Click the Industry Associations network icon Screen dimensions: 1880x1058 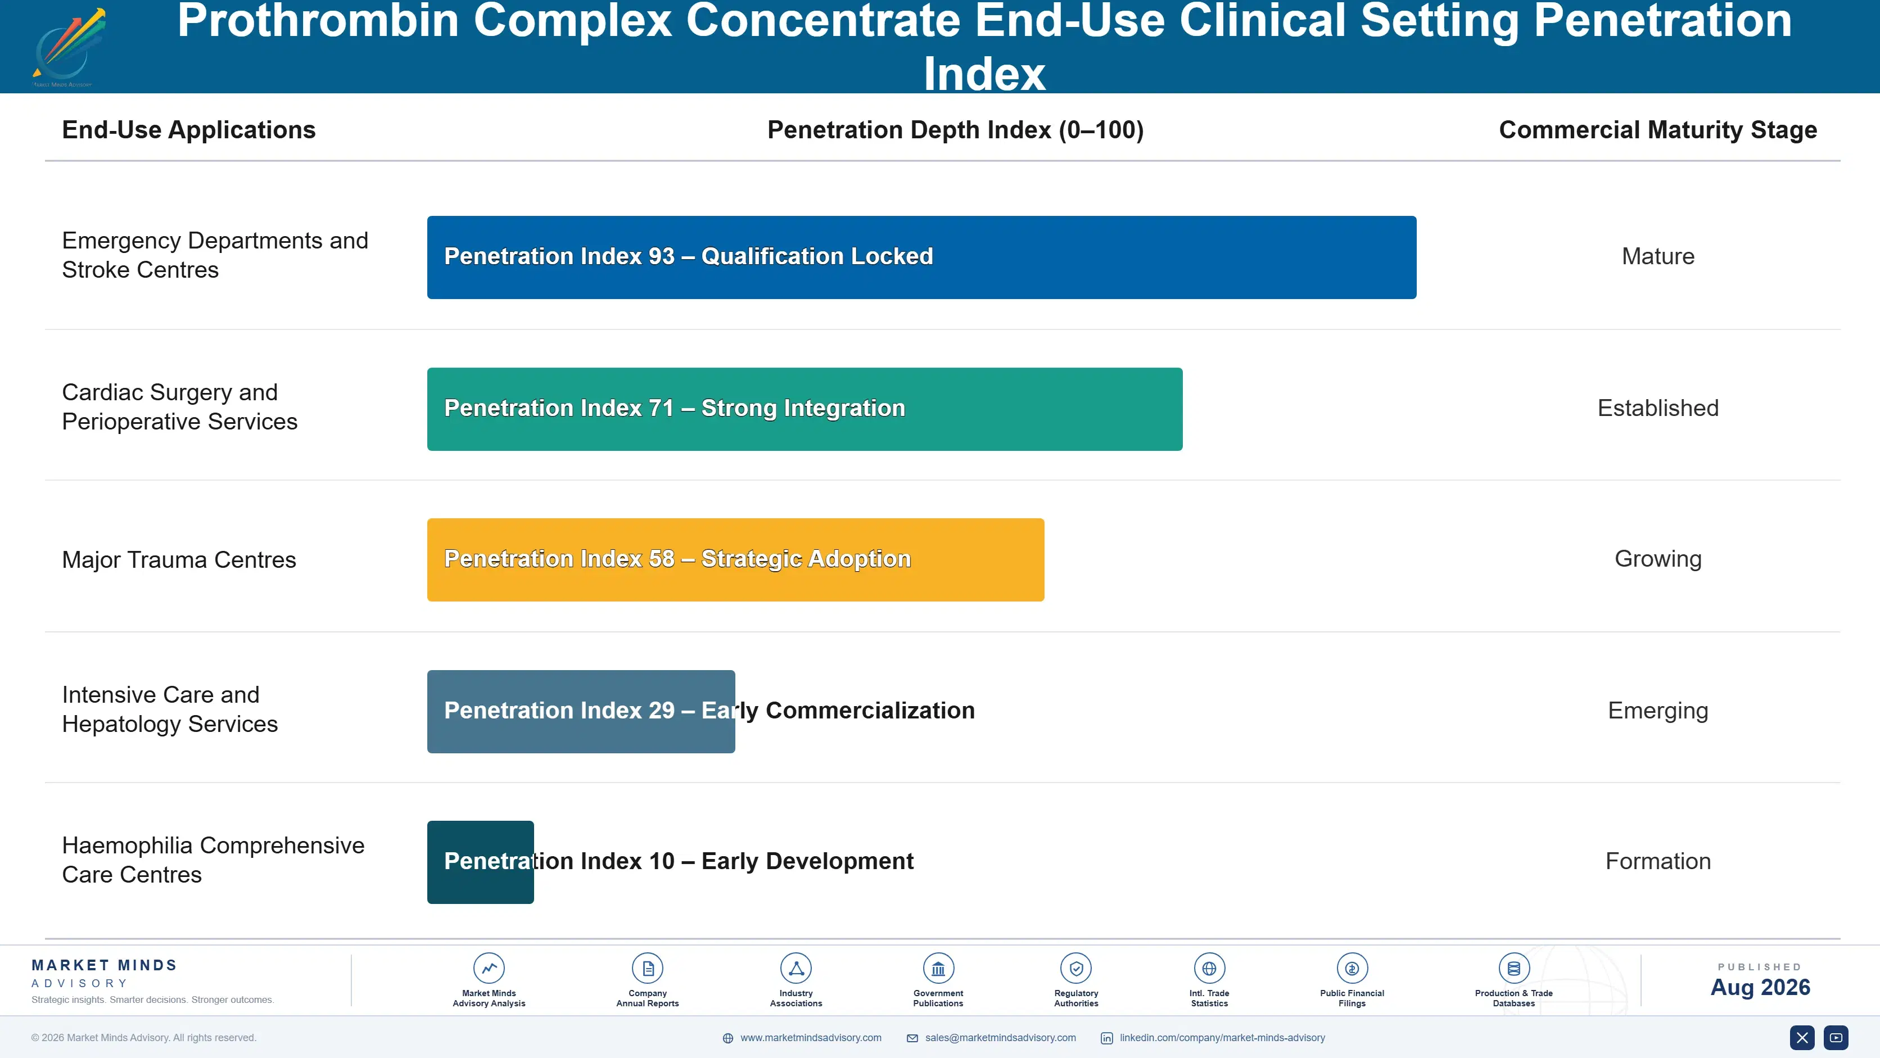click(x=796, y=968)
